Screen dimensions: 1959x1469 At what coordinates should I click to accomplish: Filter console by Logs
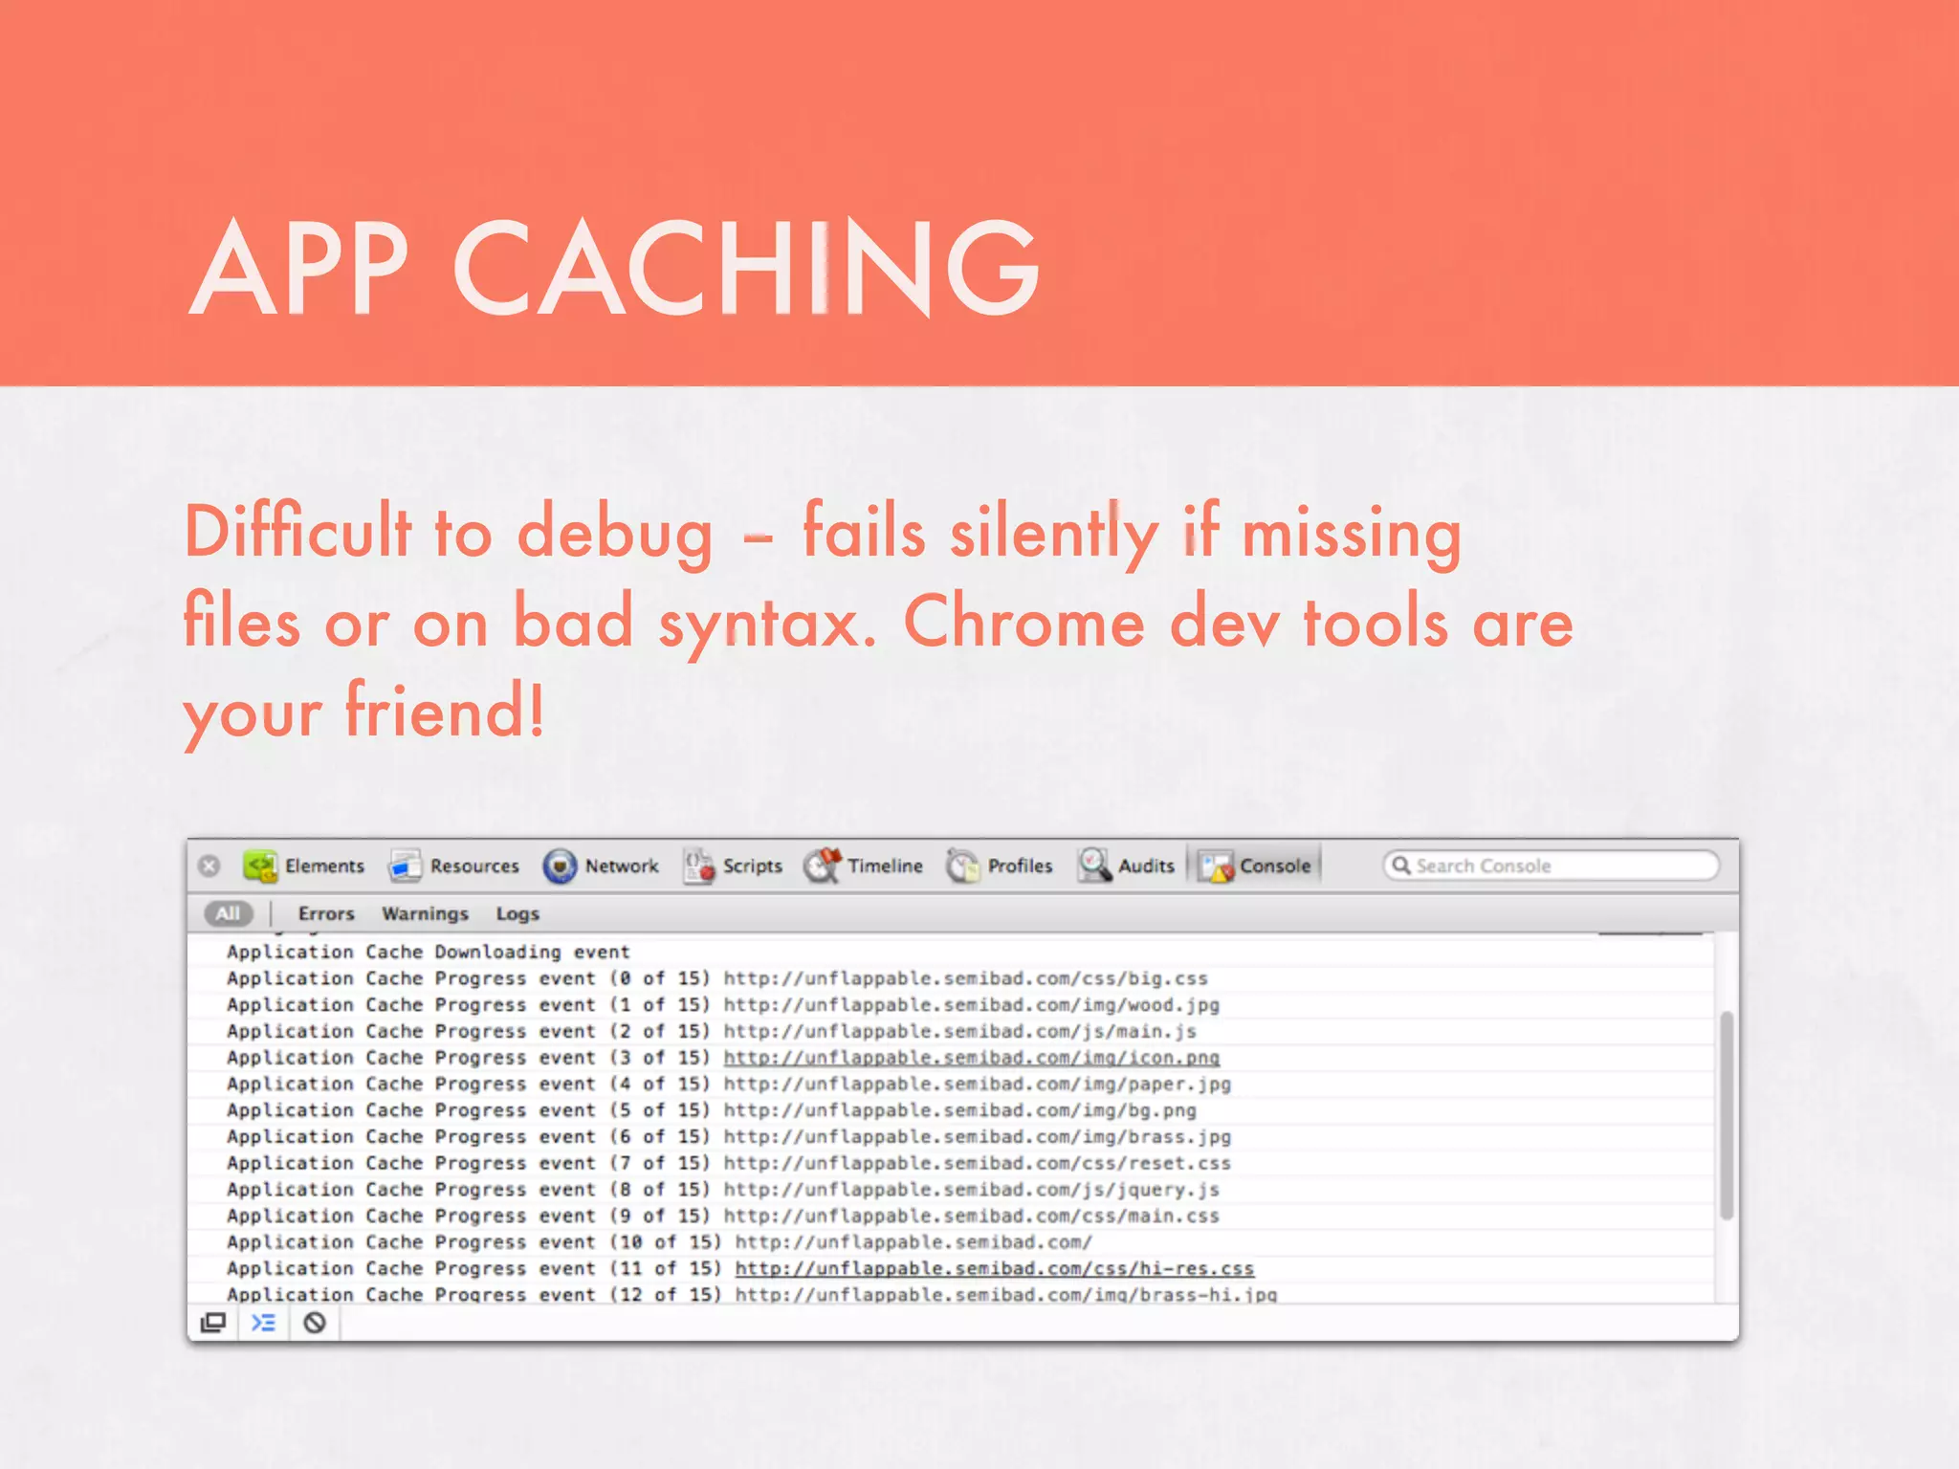(517, 913)
